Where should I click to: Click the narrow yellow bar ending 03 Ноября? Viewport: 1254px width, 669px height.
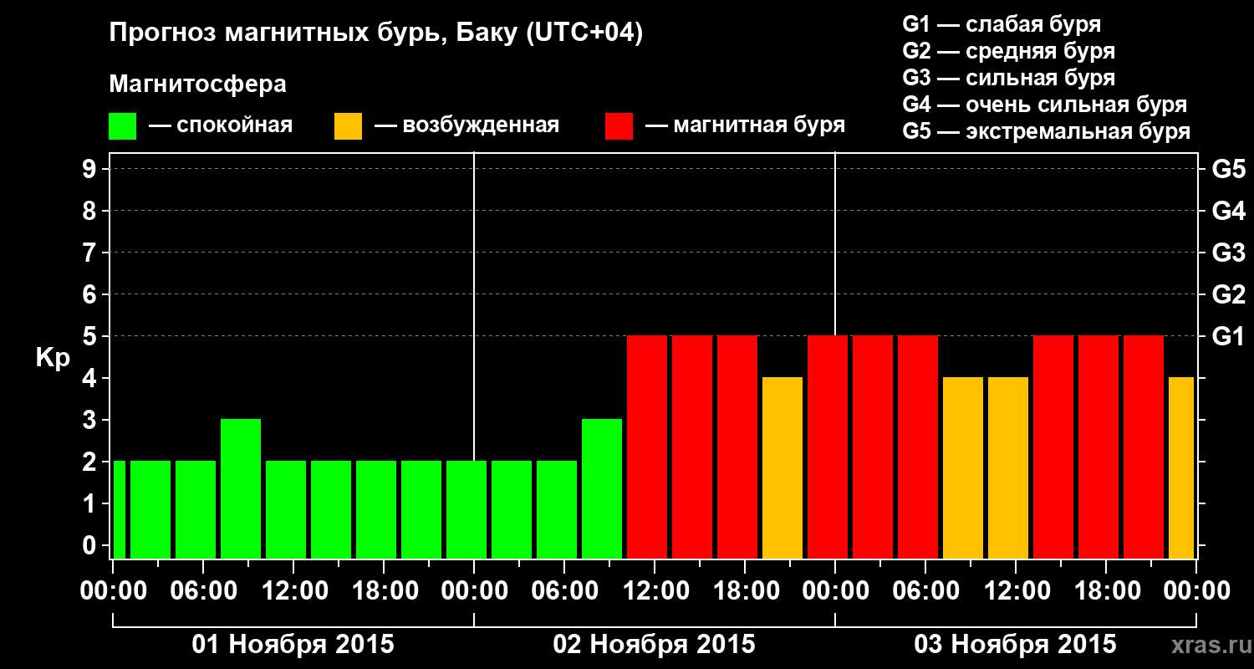tap(1181, 467)
